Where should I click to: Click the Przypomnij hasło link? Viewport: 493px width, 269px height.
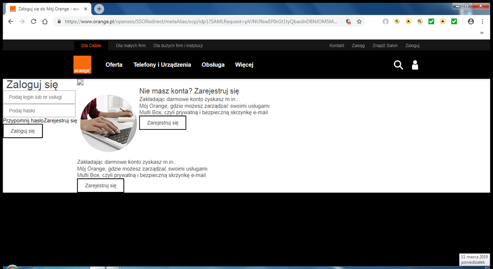coord(23,120)
